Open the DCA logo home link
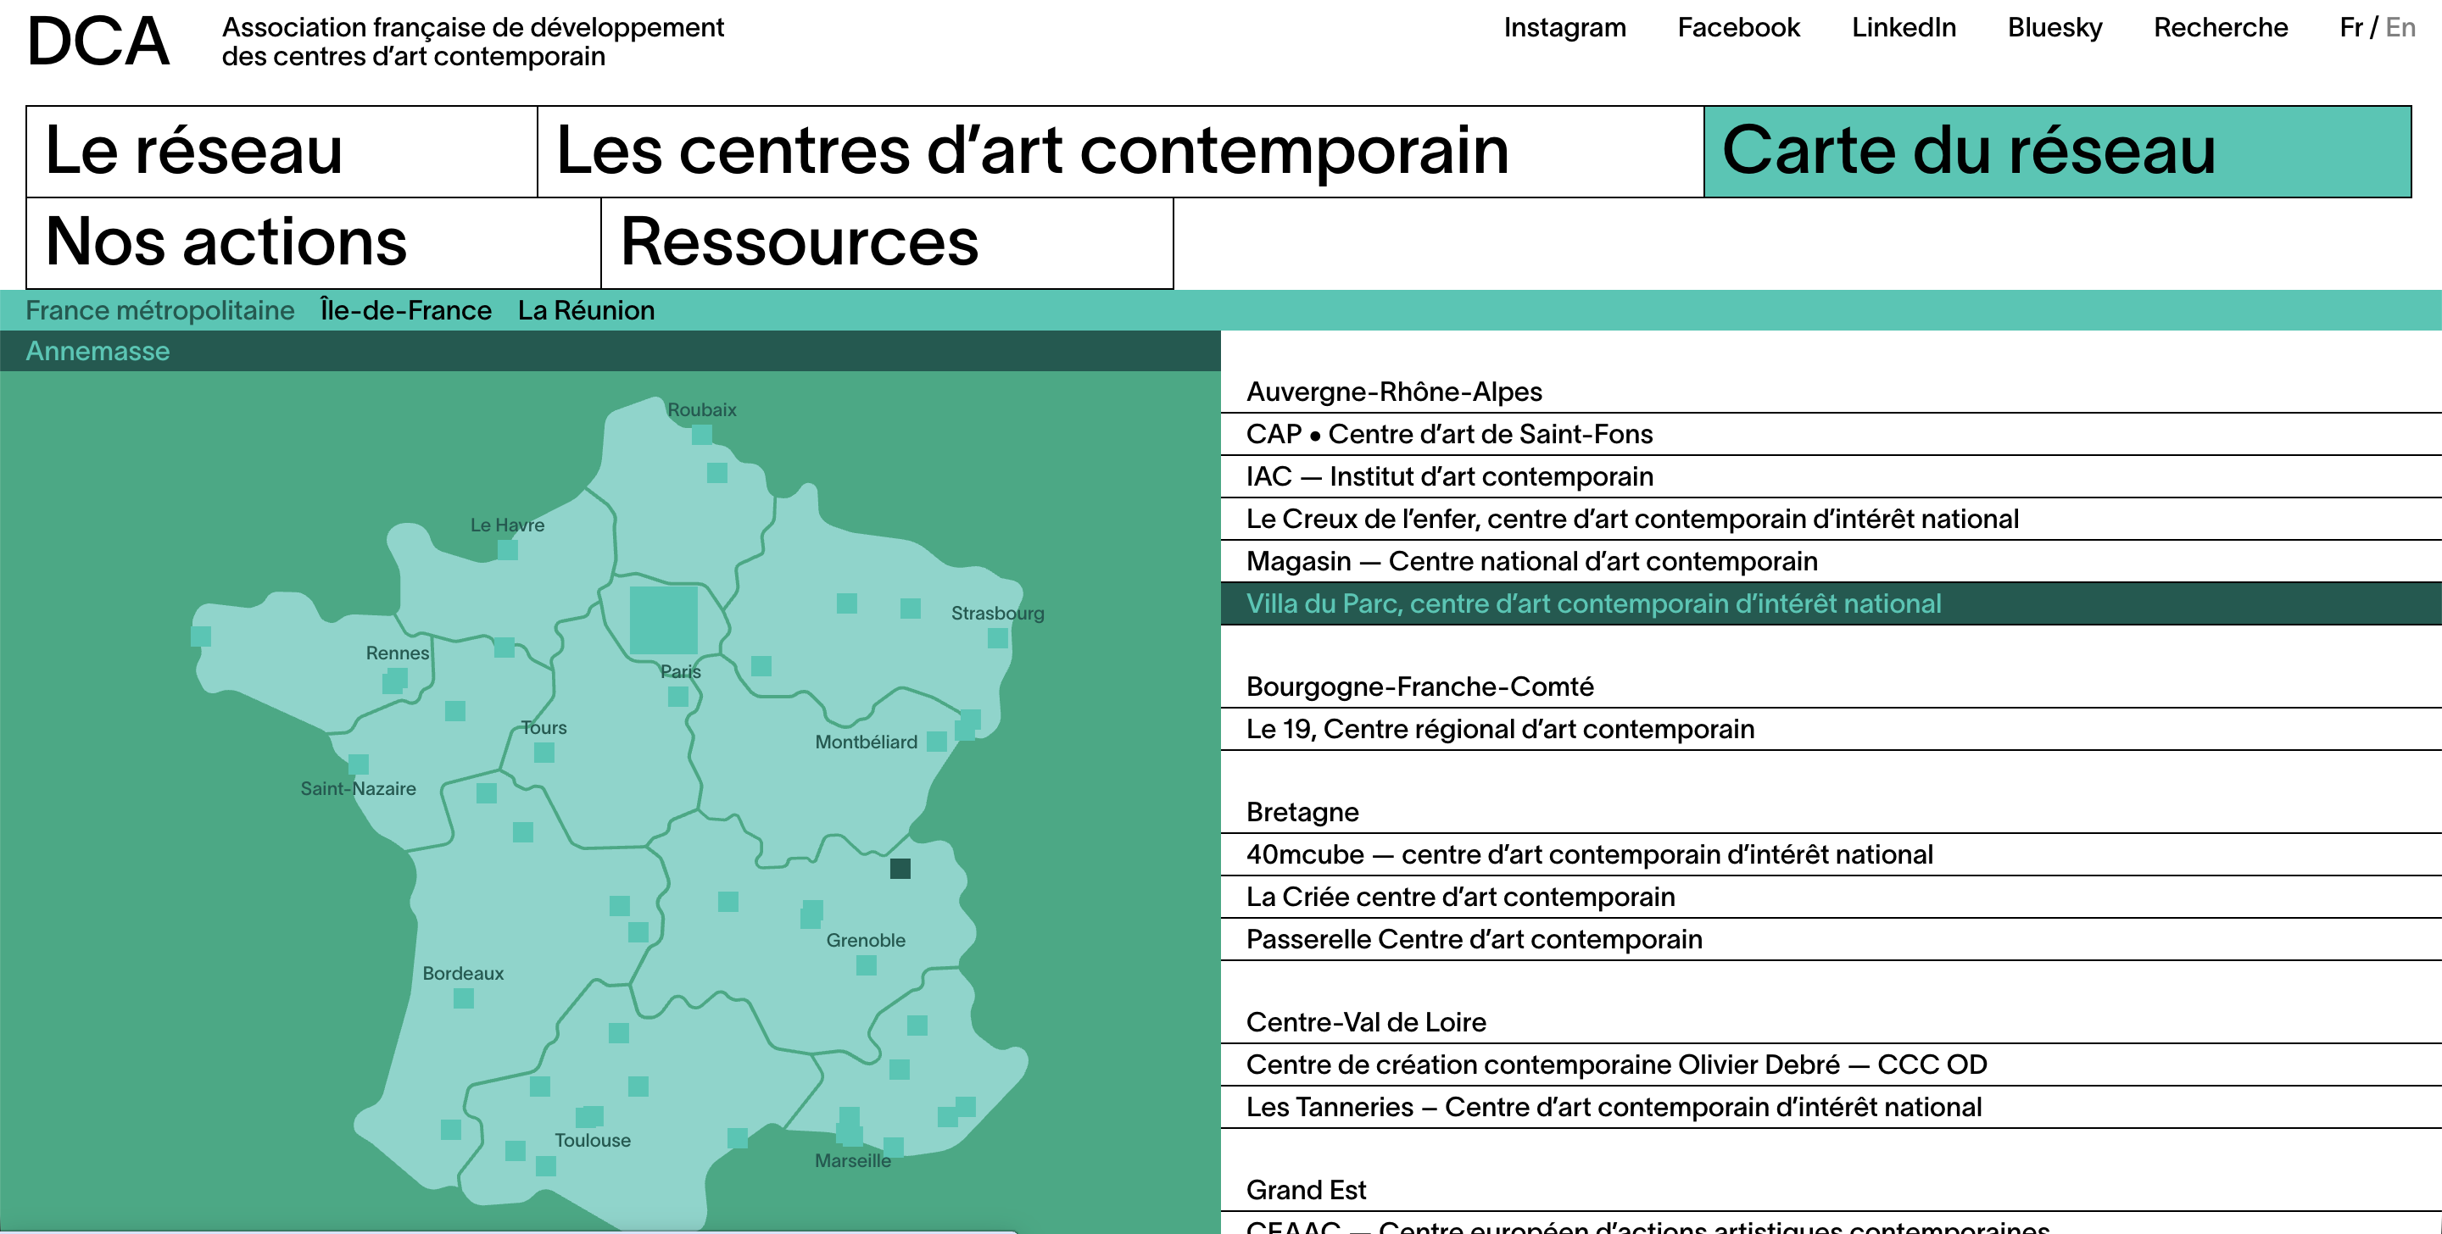 98,42
